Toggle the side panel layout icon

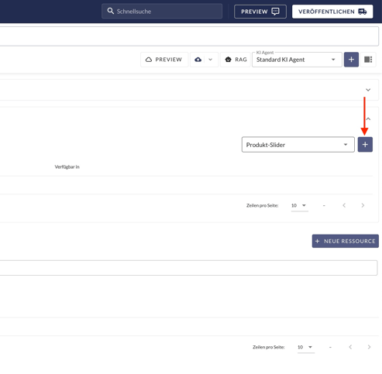[368, 60]
